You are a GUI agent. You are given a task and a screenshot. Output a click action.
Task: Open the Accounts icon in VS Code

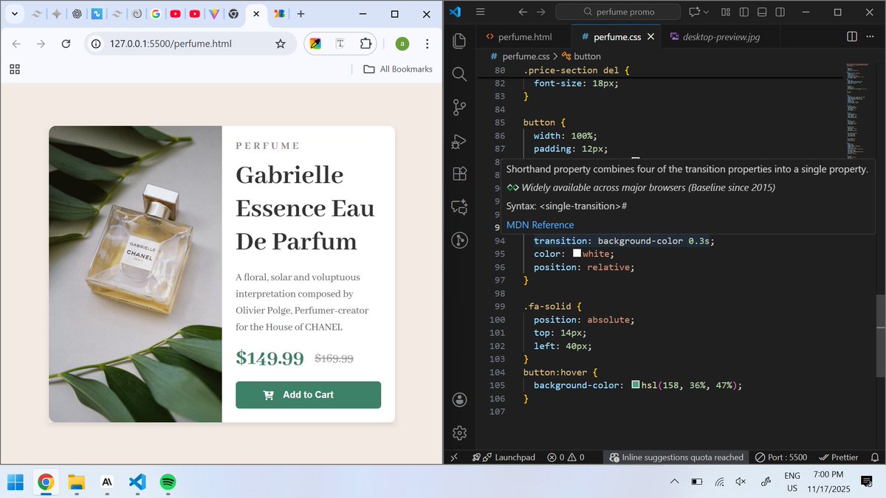[x=459, y=400]
